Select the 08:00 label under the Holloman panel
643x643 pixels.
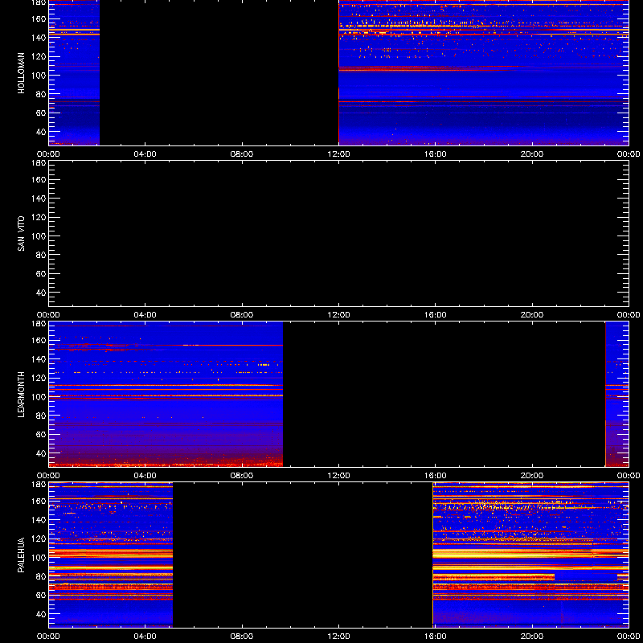pyautogui.click(x=242, y=154)
